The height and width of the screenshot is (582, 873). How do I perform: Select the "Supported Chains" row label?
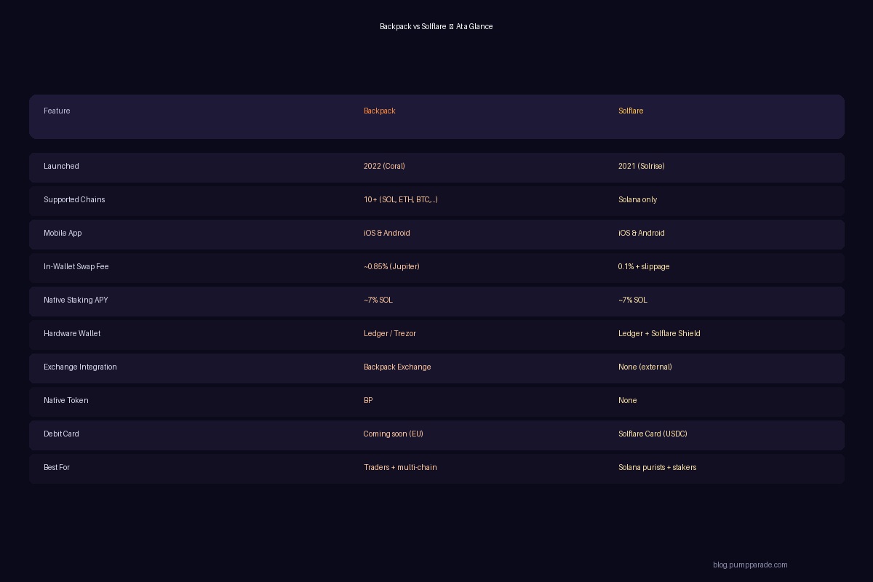coord(74,199)
